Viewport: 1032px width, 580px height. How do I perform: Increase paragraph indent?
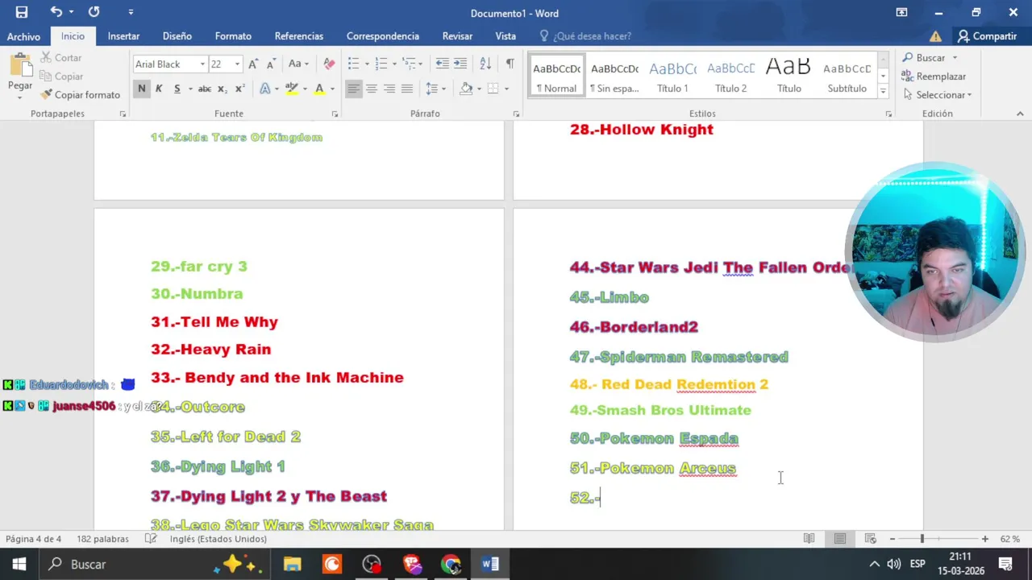point(460,64)
